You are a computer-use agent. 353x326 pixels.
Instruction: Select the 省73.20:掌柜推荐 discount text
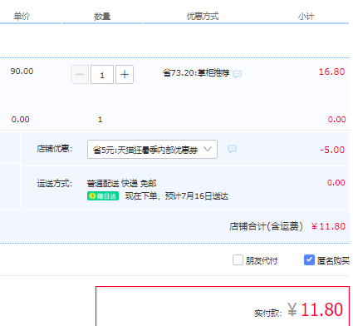(x=196, y=73)
